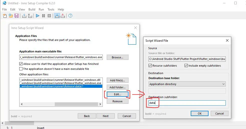Select the flutter_windows.exe list entry
Viewport: 246px width, 129px height.
point(61,83)
